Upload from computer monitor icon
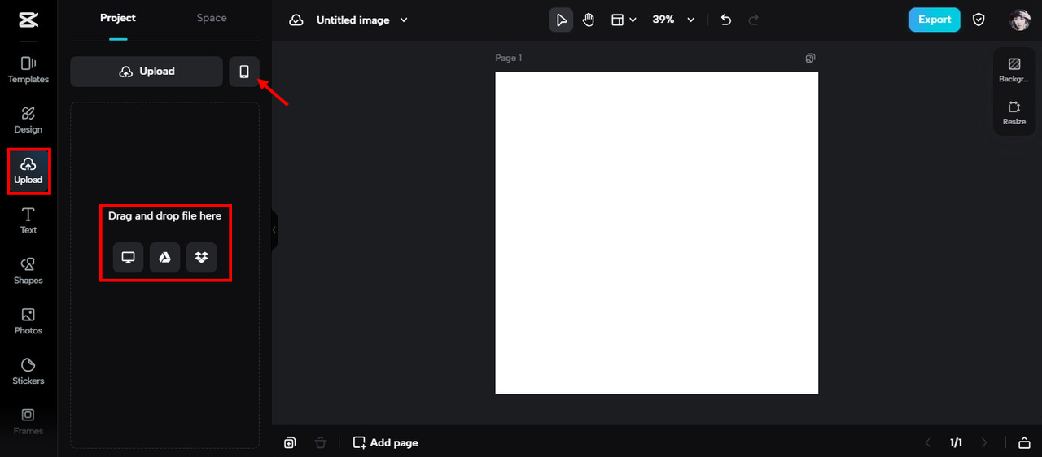Screen dimensions: 1042x457 [x=128, y=258]
